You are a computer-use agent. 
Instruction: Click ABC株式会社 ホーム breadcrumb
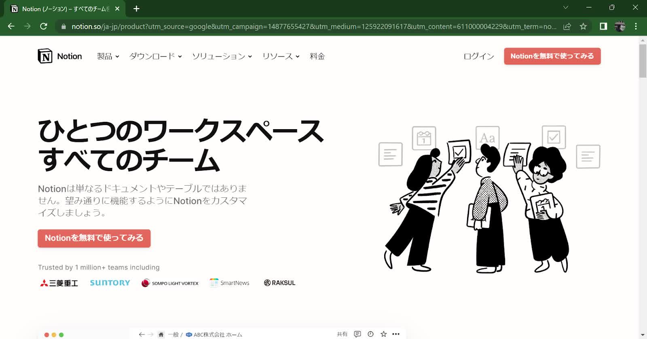coord(214,335)
